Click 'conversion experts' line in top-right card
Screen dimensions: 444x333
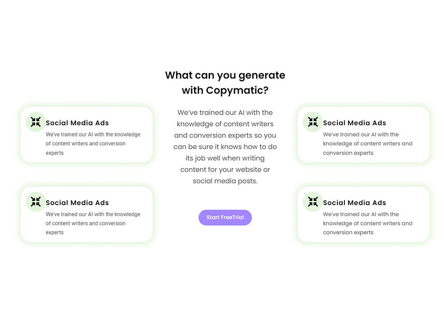click(x=348, y=153)
